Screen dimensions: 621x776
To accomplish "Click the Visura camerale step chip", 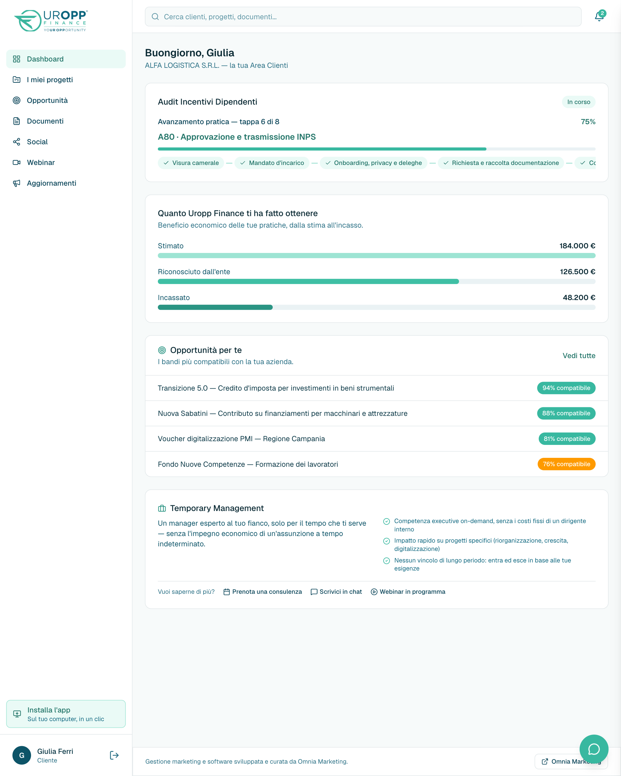I will point(191,163).
